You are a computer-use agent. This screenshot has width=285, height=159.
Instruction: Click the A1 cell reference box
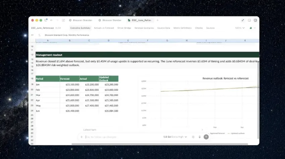pos(32,35)
